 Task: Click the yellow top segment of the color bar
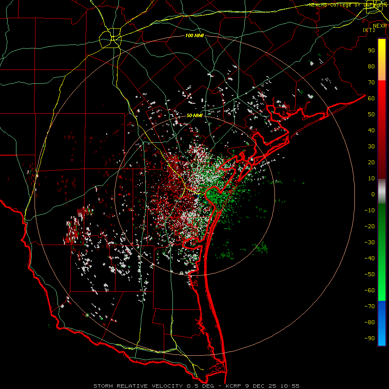[x=382, y=60]
